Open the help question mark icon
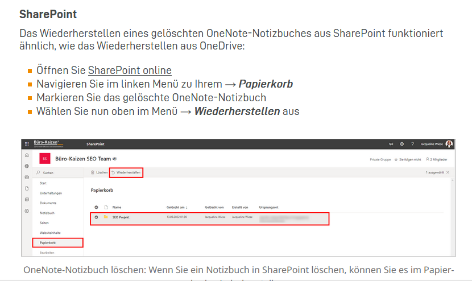This screenshot has width=472, height=281. [x=412, y=144]
